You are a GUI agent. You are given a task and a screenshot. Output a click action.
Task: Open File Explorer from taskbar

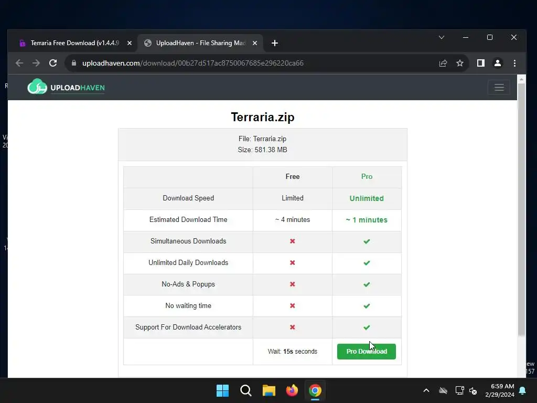click(x=269, y=390)
